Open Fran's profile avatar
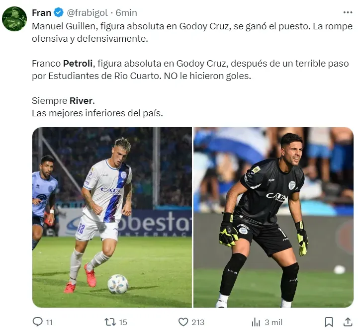The width and height of the screenshot is (358, 330). pyautogui.click(x=14, y=19)
